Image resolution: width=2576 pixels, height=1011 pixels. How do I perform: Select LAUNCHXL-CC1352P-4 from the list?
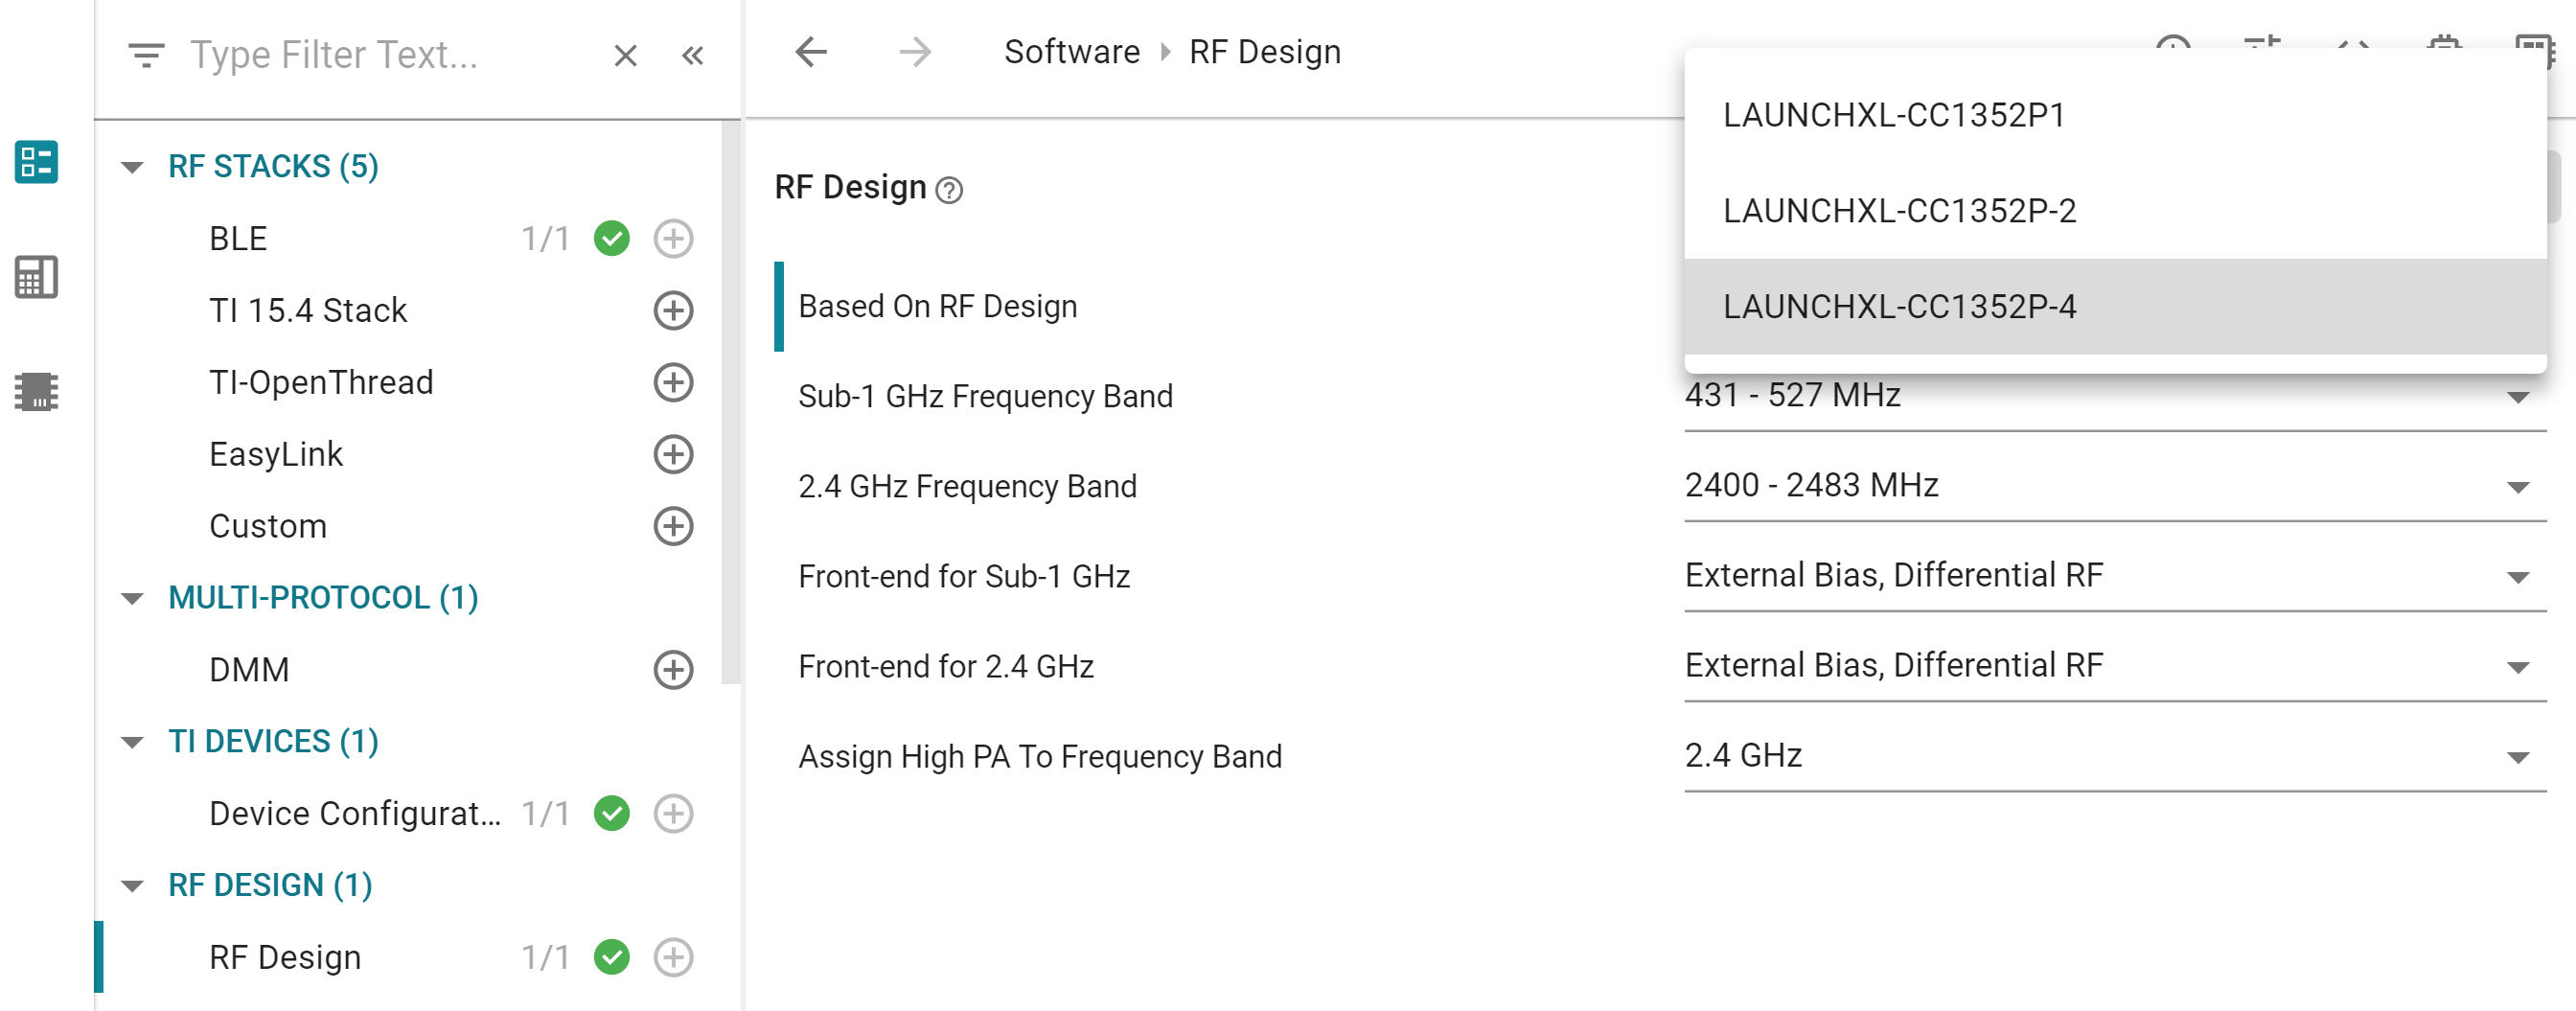(2114, 307)
